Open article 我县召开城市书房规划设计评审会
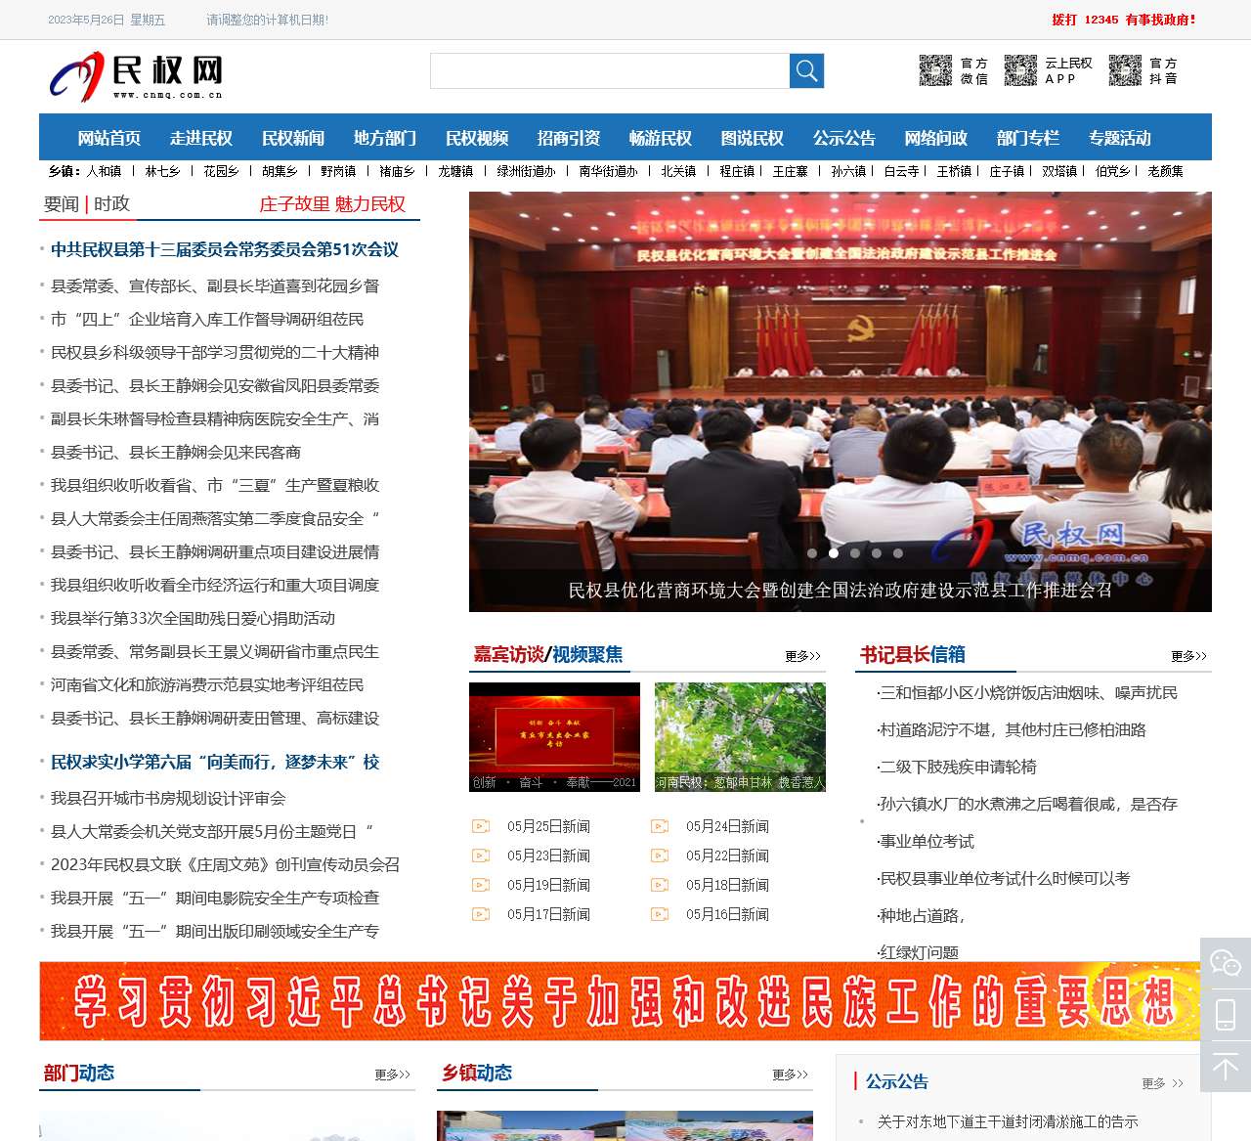1251x1141 pixels. pos(168,798)
